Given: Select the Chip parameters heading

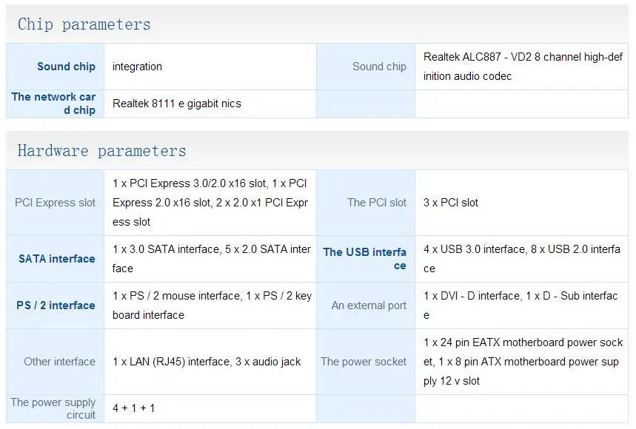Looking at the screenshot, I should click(84, 24).
